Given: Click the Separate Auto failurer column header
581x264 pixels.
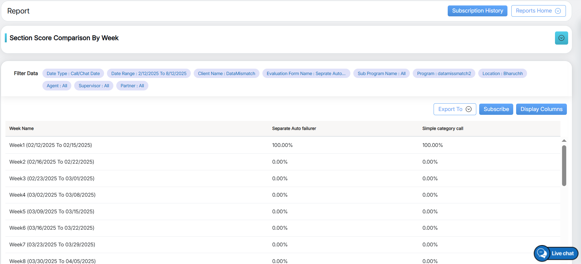Looking at the screenshot, I should 294,129.
